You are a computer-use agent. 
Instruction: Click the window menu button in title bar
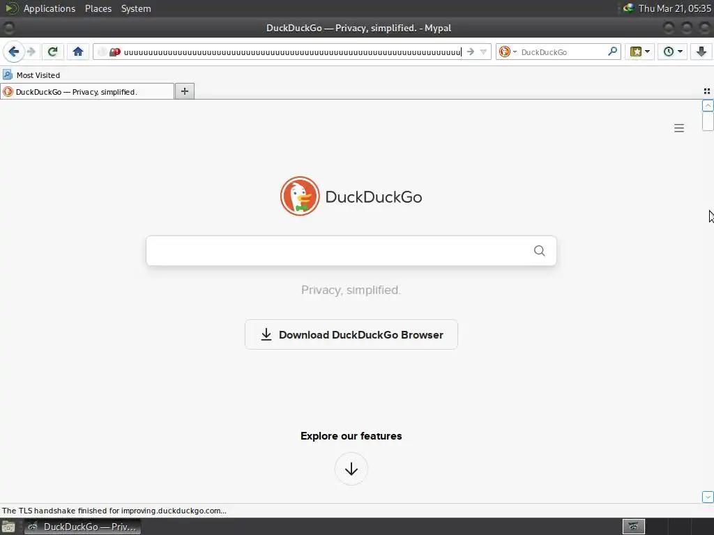[8, 28]
